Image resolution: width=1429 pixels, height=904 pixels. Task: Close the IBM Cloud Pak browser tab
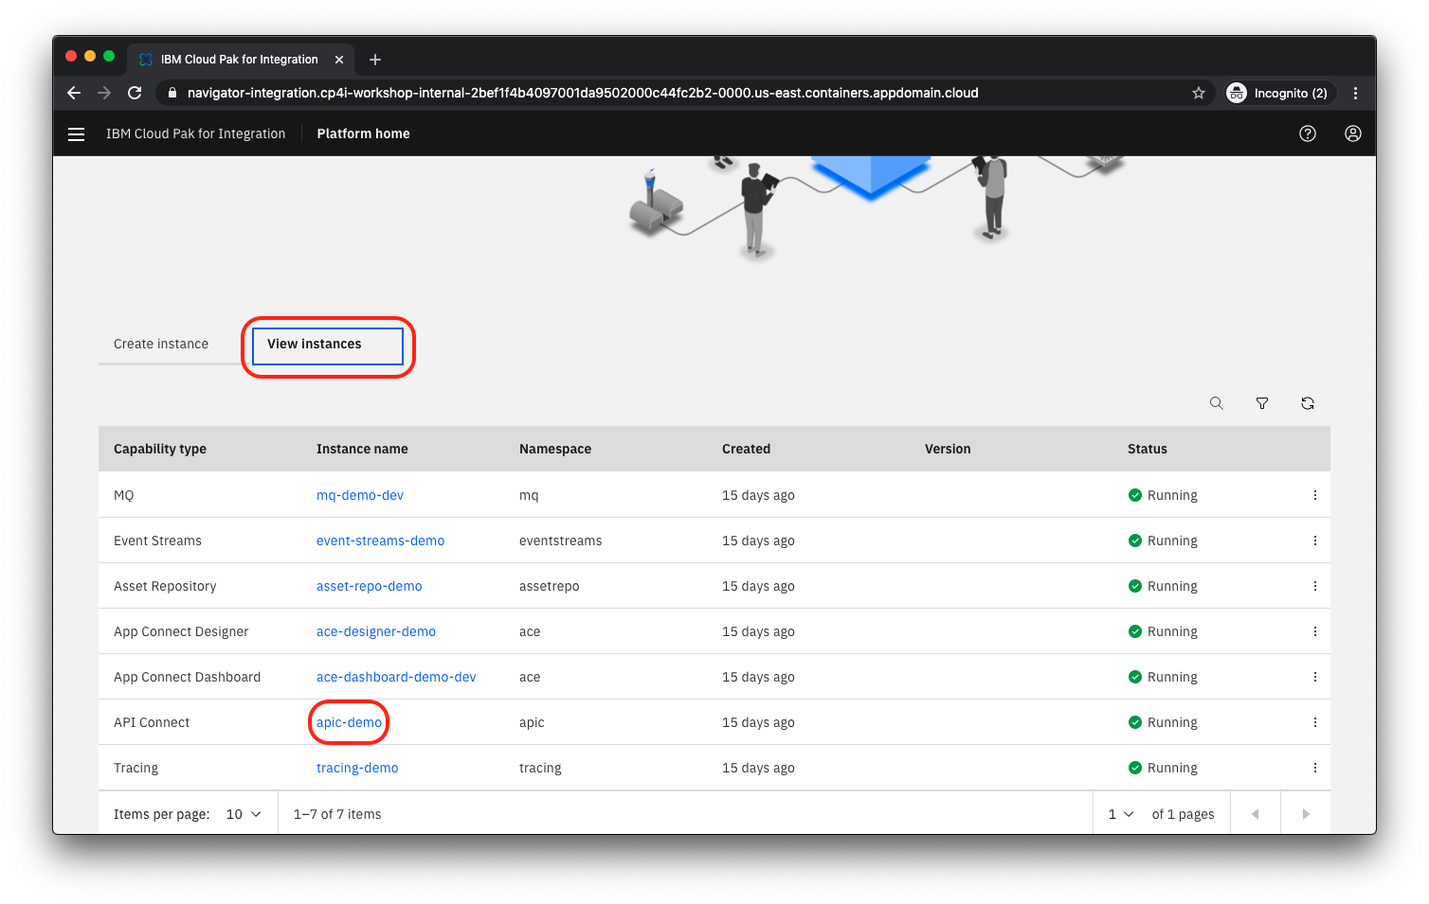pos(339,60)
